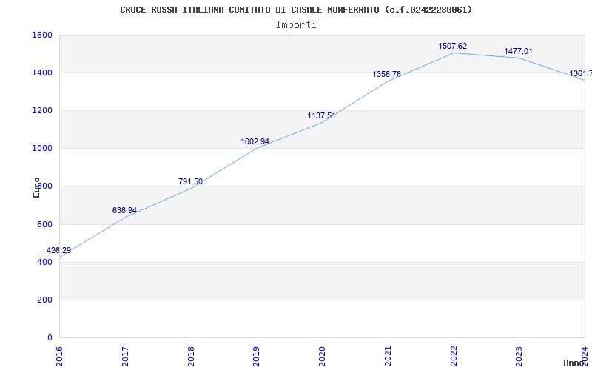Select the 1400 y-axis value
This screenshot has height=370, width=592.
coord(42,73)
